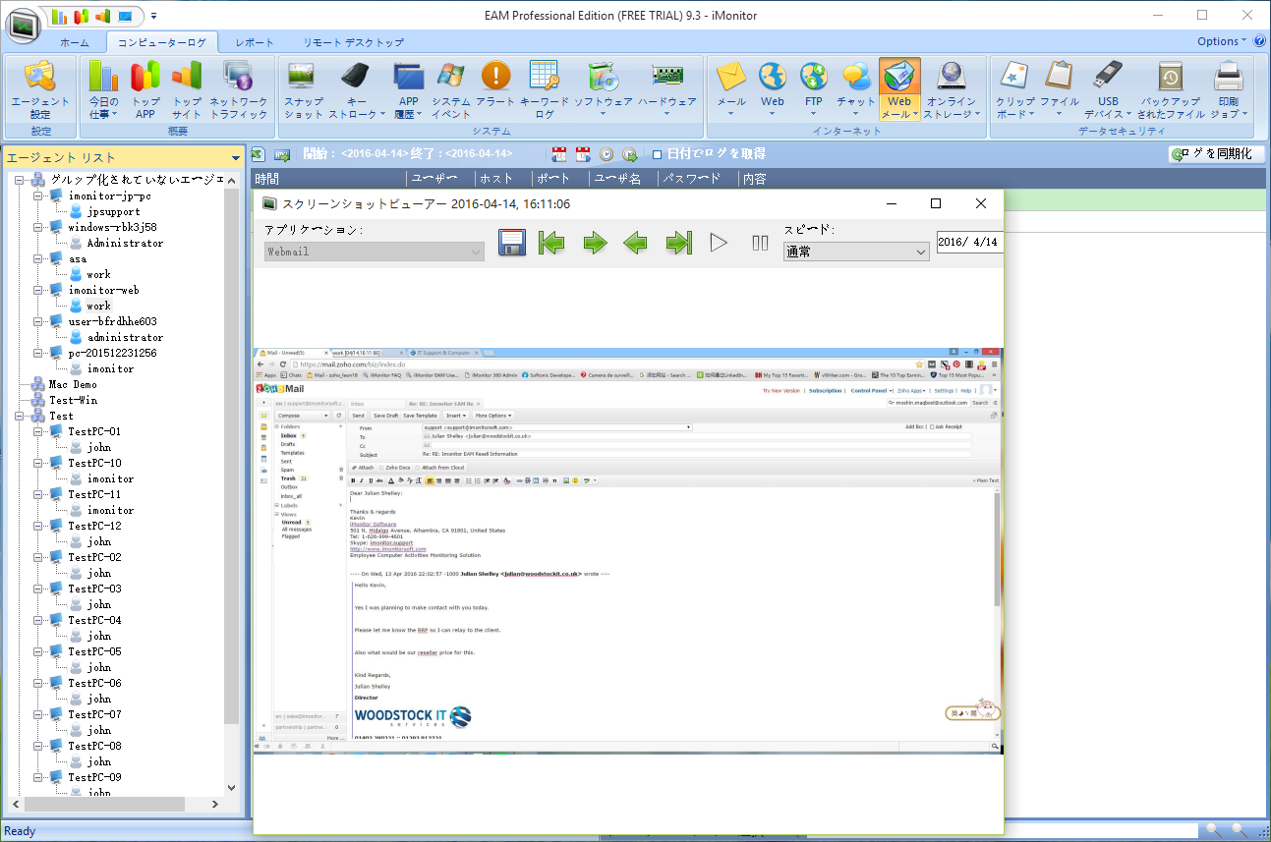The width and height of the screenshot is (1271, 842).
Task: Click the ログを同期化 button
Action: [1215, 154]
